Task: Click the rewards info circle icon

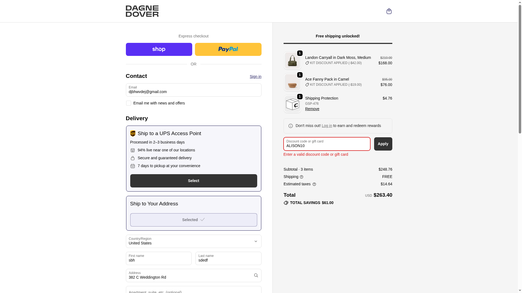Action: click(290, 126)
